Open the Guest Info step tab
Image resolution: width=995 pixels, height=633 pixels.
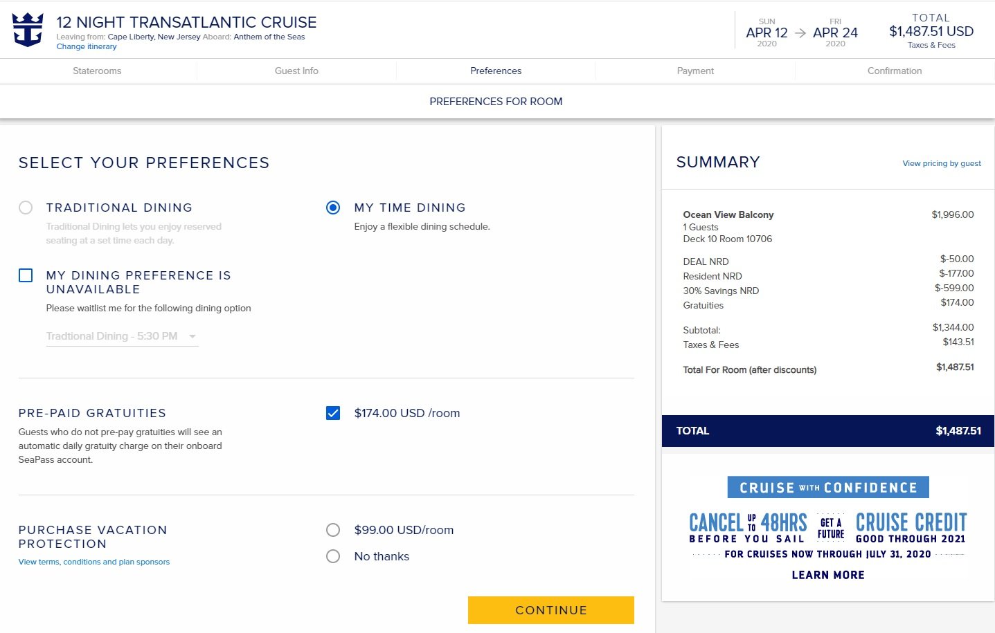296,71
